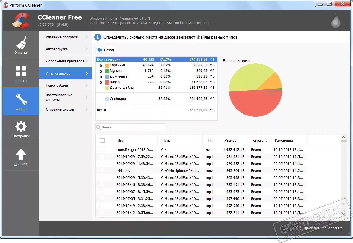Click the file list scroll down arrow

click(344, 214)
